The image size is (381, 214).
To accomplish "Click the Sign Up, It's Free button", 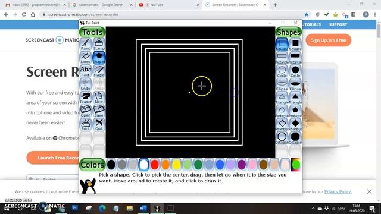I will 329,40.
